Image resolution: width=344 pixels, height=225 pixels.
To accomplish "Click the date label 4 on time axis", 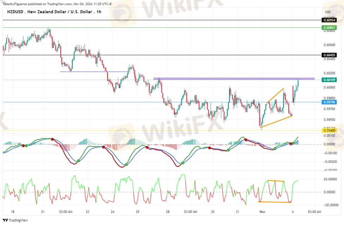I will (292, 212).
